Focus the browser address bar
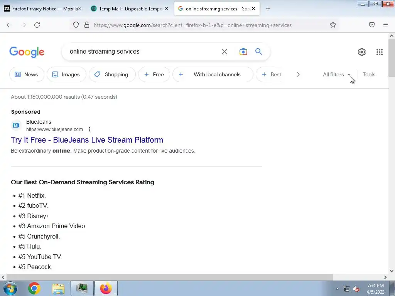This screenshot has height=296, width=395. click(193, 25)
